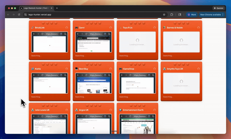This screenshot has height=139, width=231.
Task: Click loading spinner on Toys R Us header
Action: click(x=154, y=27)
